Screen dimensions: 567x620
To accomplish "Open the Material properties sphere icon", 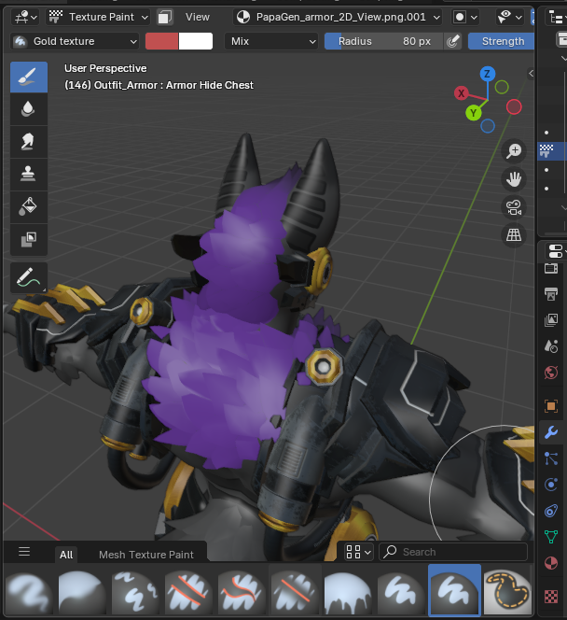I will tap(551, 563).
